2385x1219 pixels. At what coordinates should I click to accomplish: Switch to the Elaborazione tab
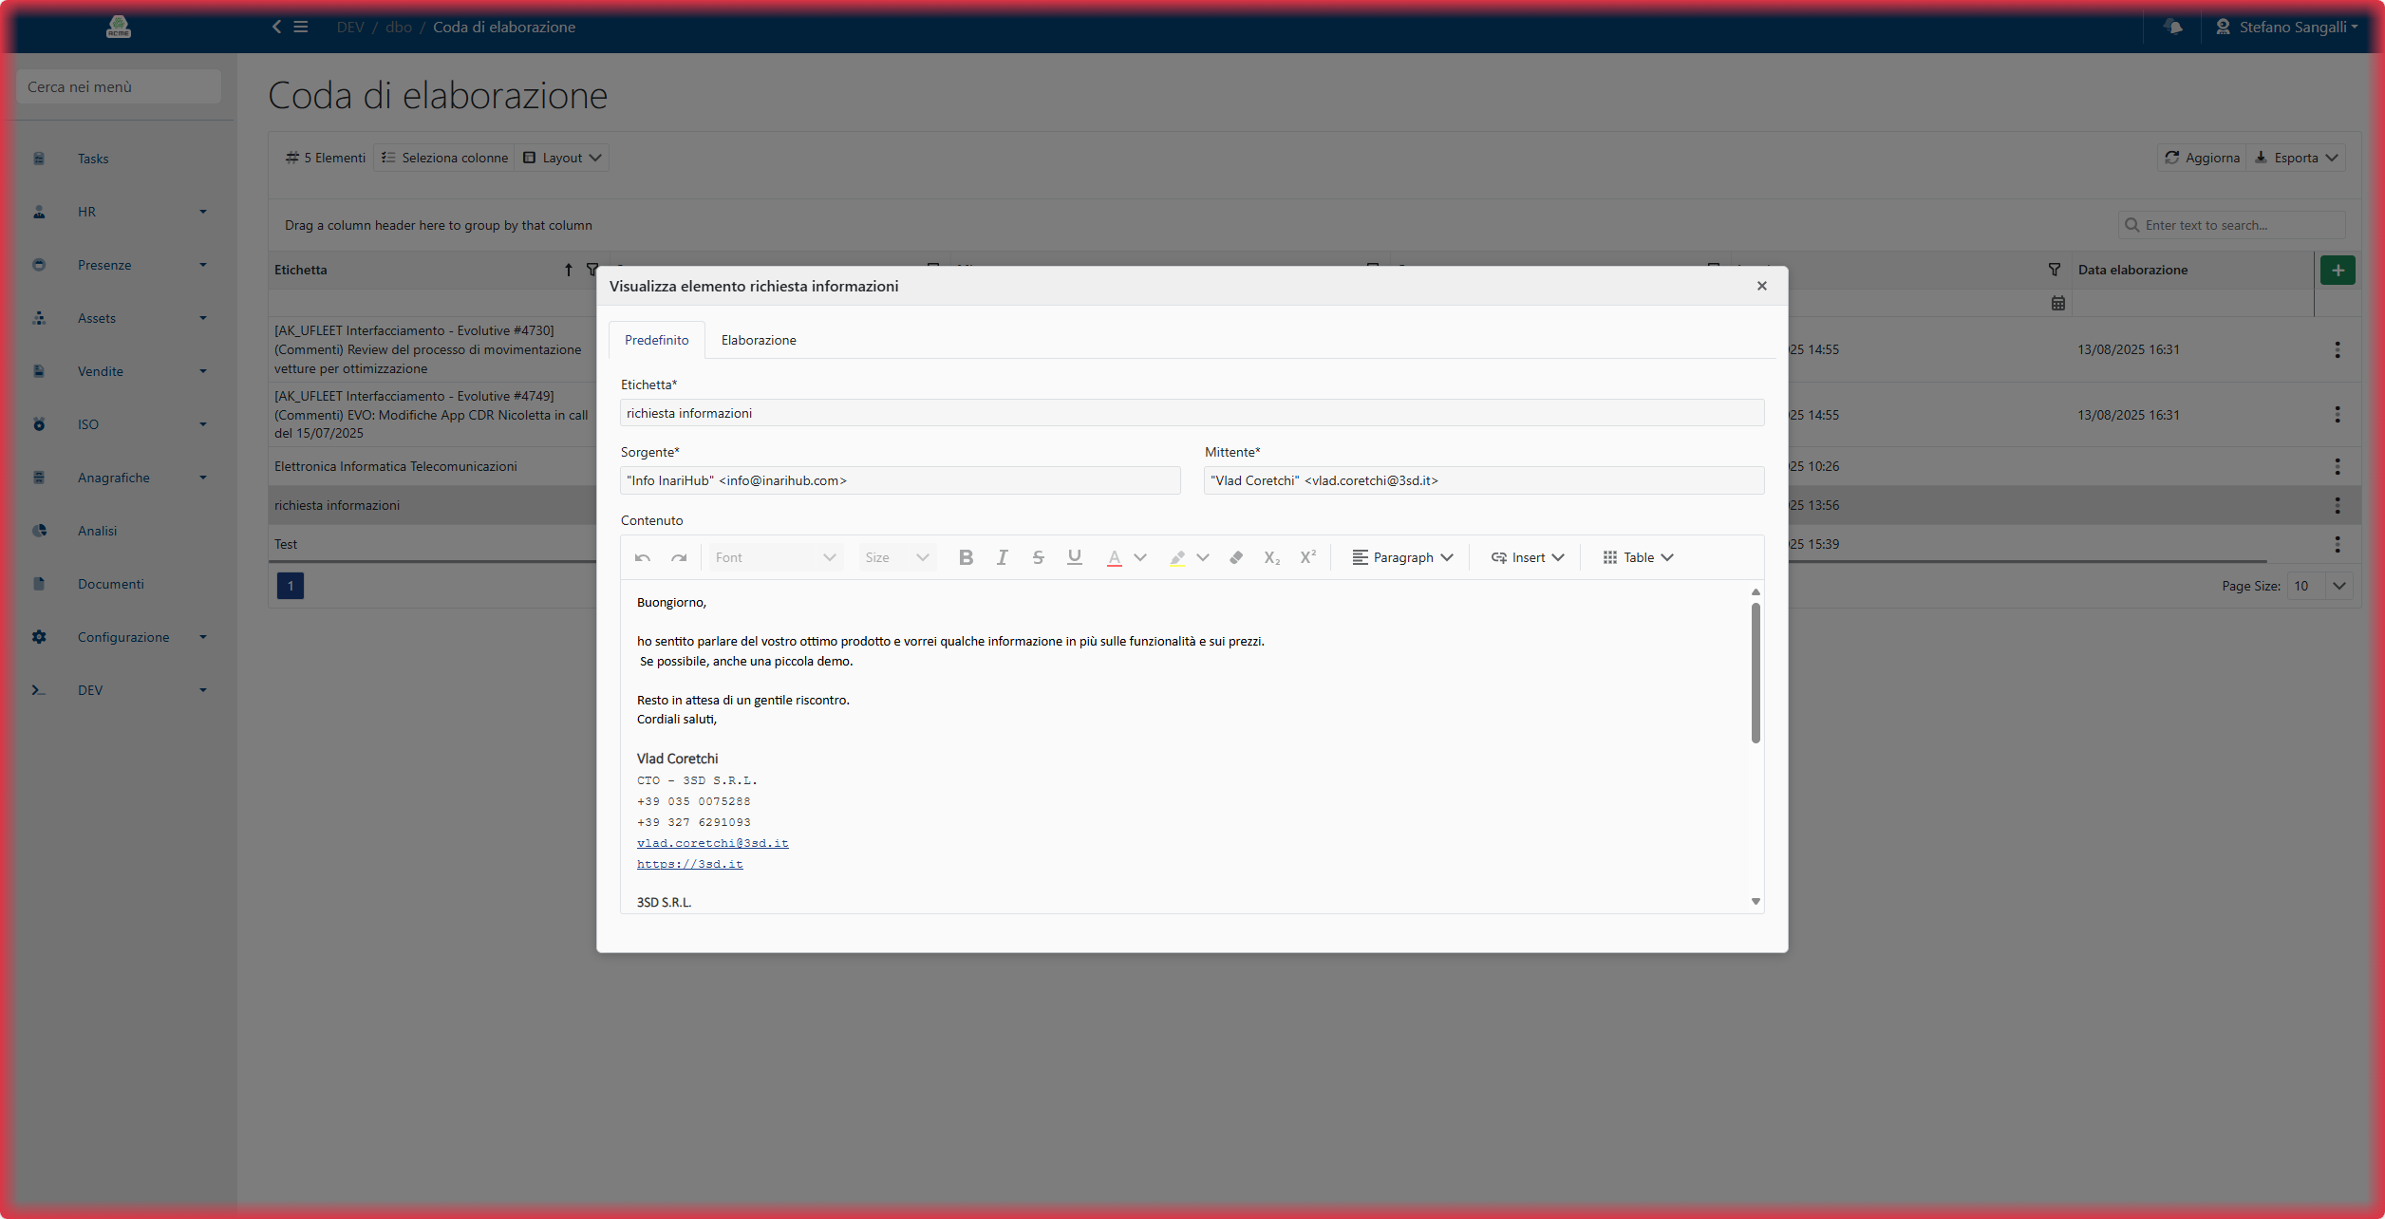pyautogui.click(x=758, y=340)
